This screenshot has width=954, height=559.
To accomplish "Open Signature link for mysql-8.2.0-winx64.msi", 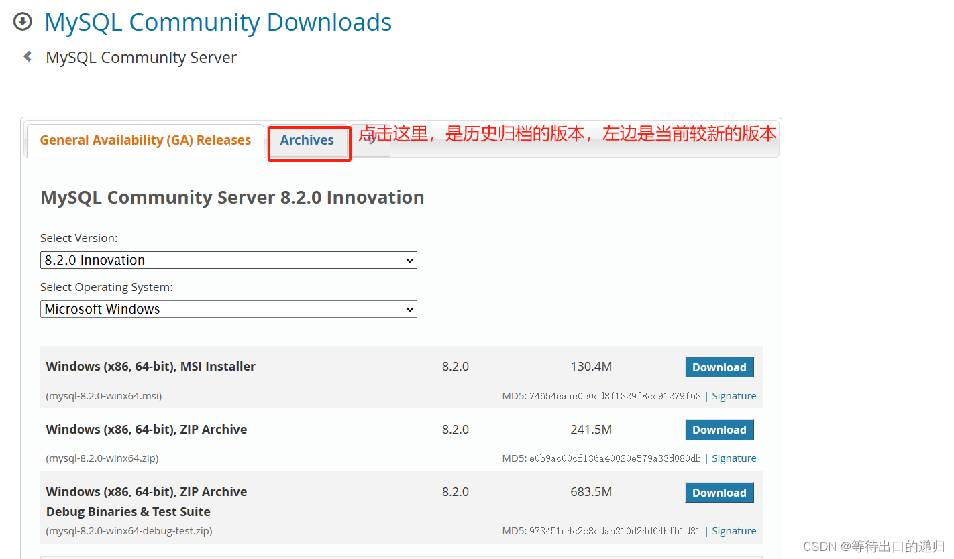I will tap(734, 396).
